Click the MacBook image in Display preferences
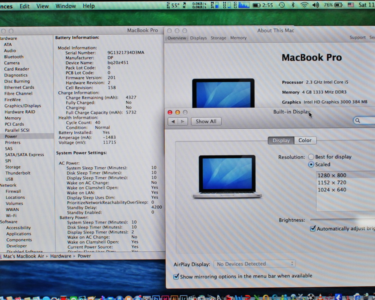Screen dimensions: 375x300 pyautogui.click(x=227, y=177)
